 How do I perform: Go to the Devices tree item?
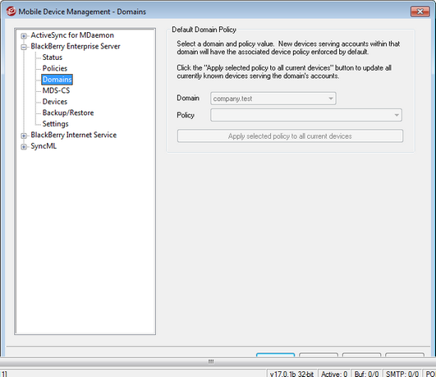click(55, 102)
